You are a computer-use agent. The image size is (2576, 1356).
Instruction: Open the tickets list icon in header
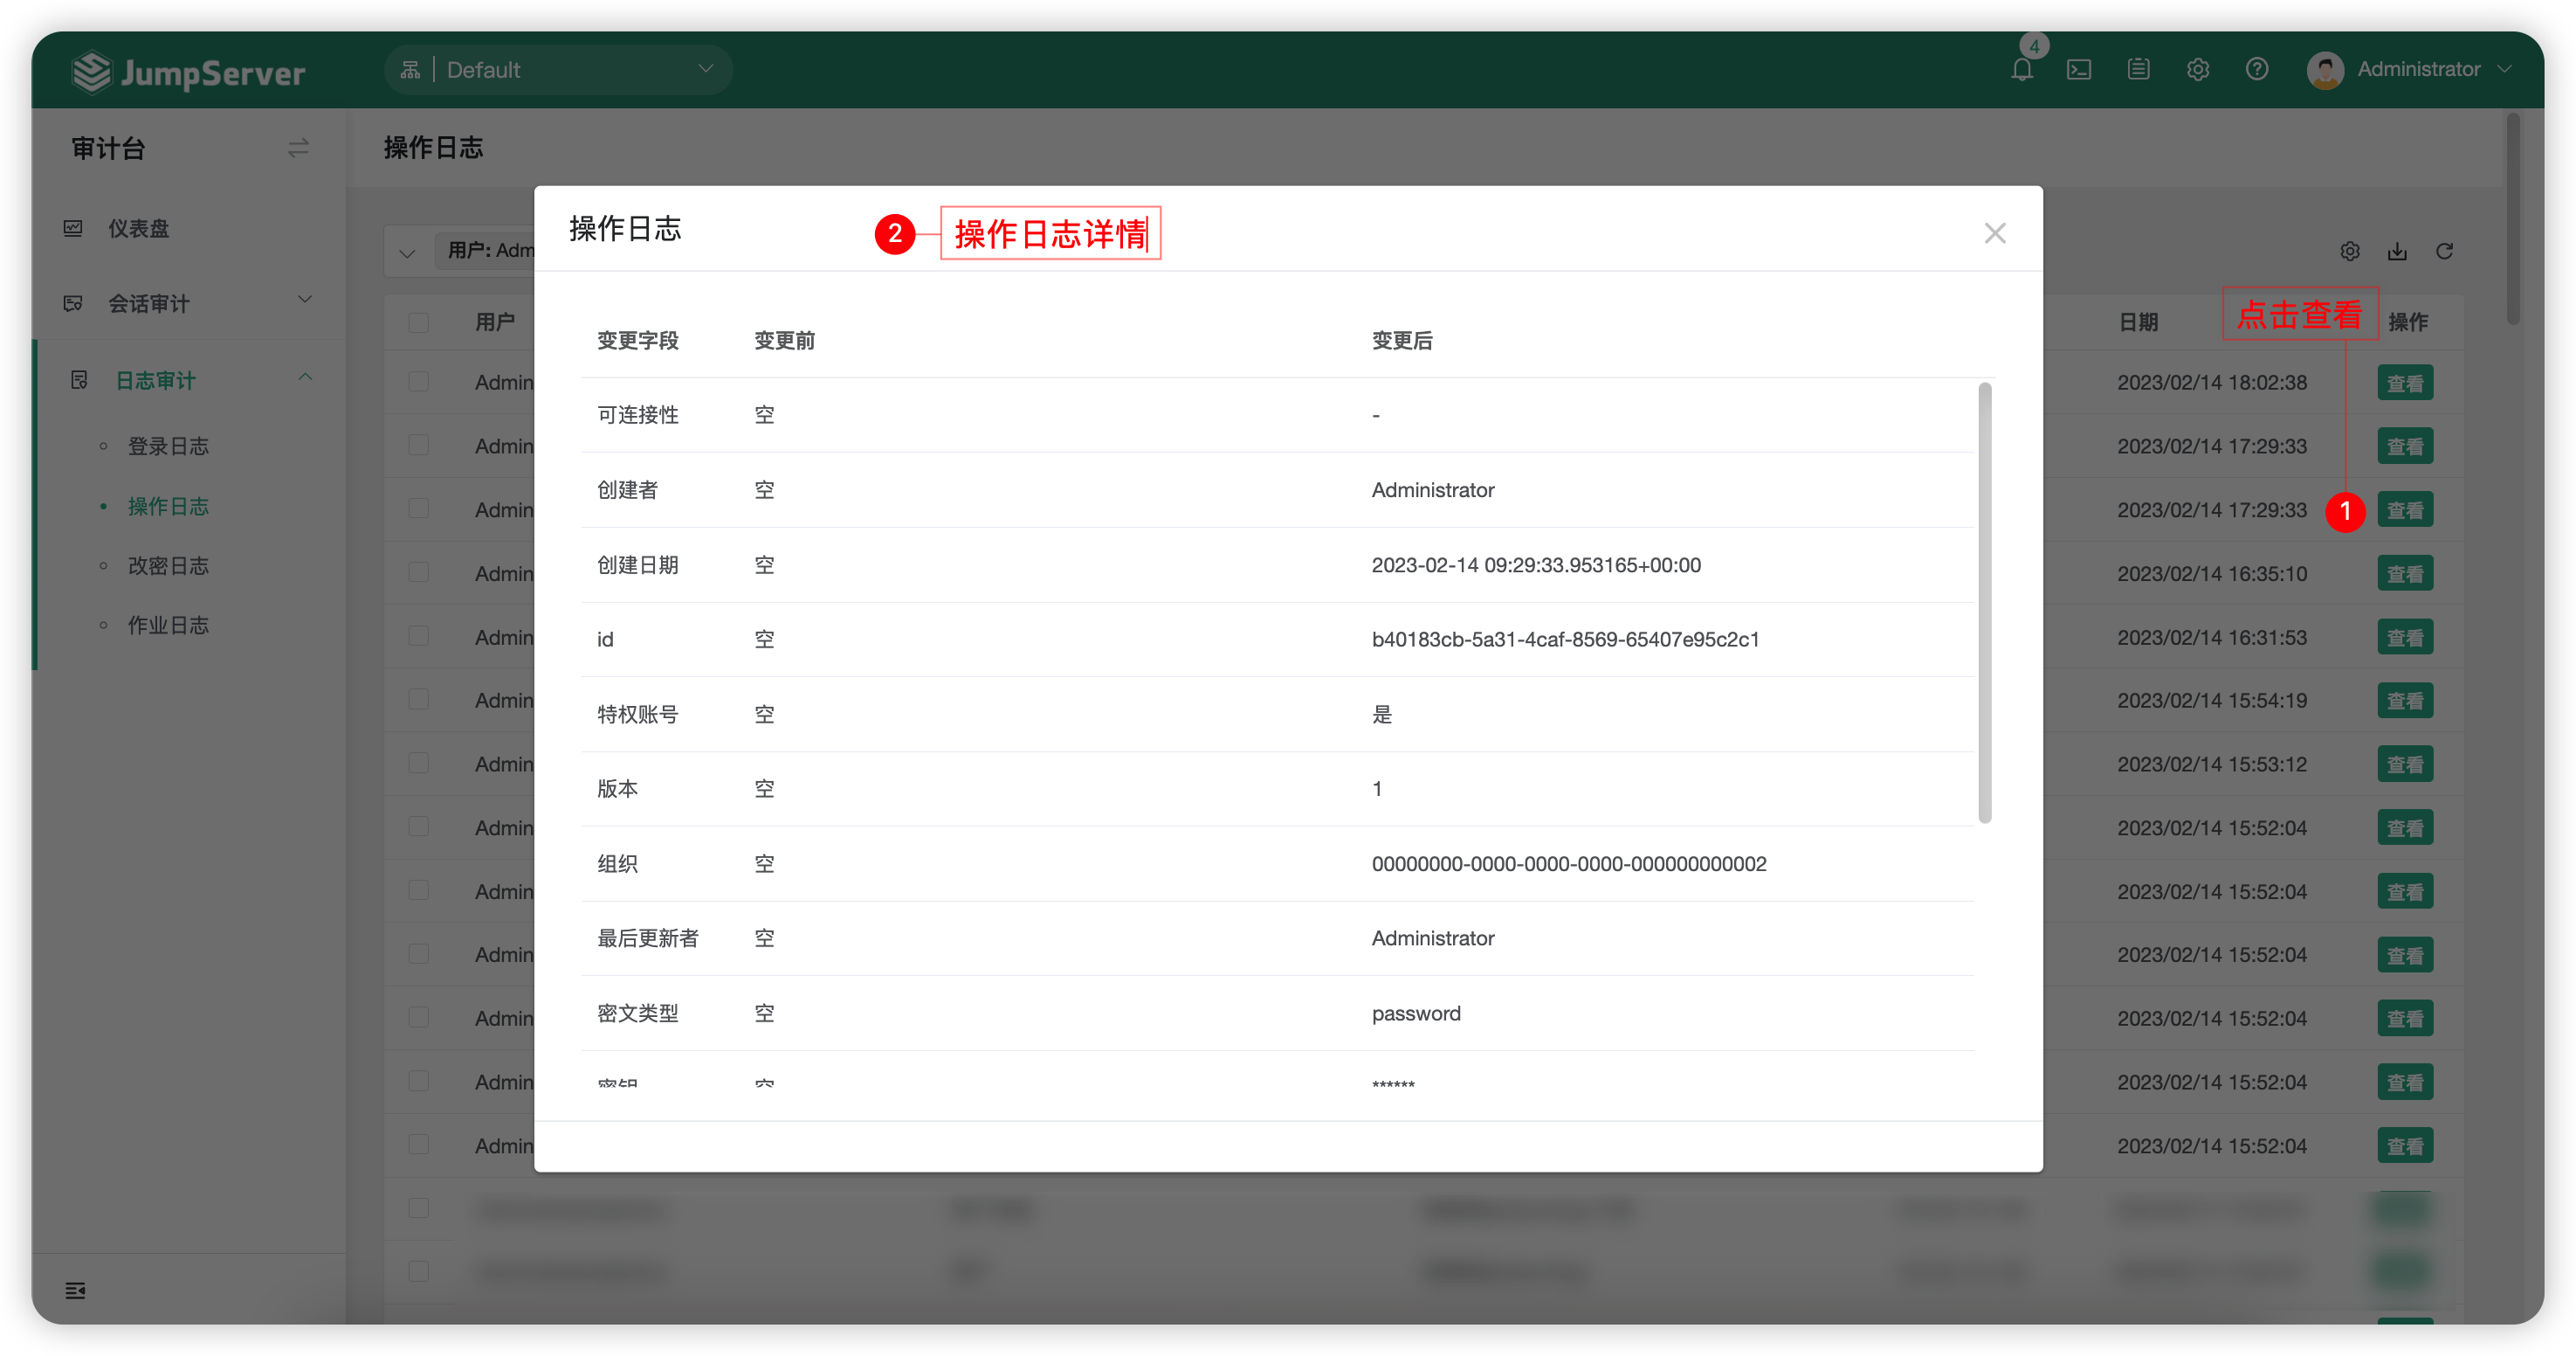pos(2138,69)
